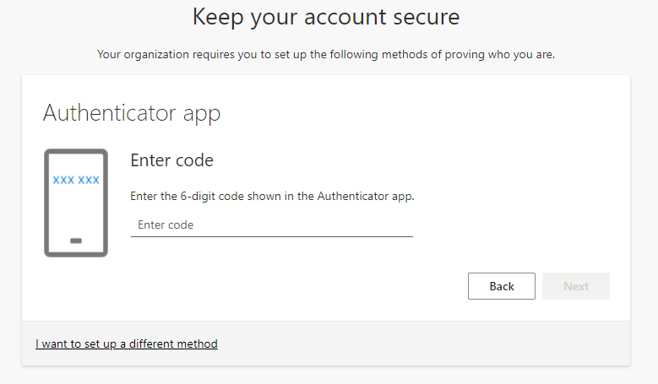Click the 'Keep your account secure' title
Viewport: 658px width, 384px height.
click(326, 17)
